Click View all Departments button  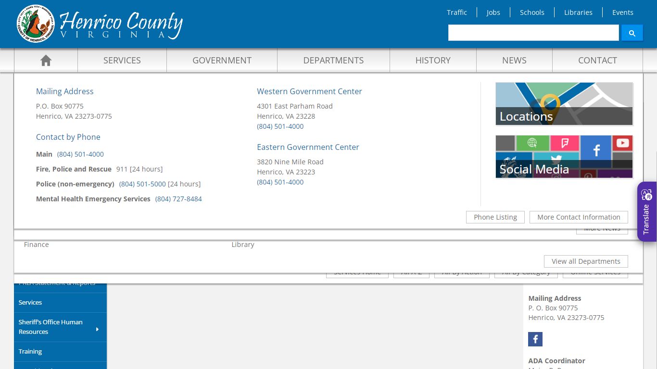click(x=586, y=261)
